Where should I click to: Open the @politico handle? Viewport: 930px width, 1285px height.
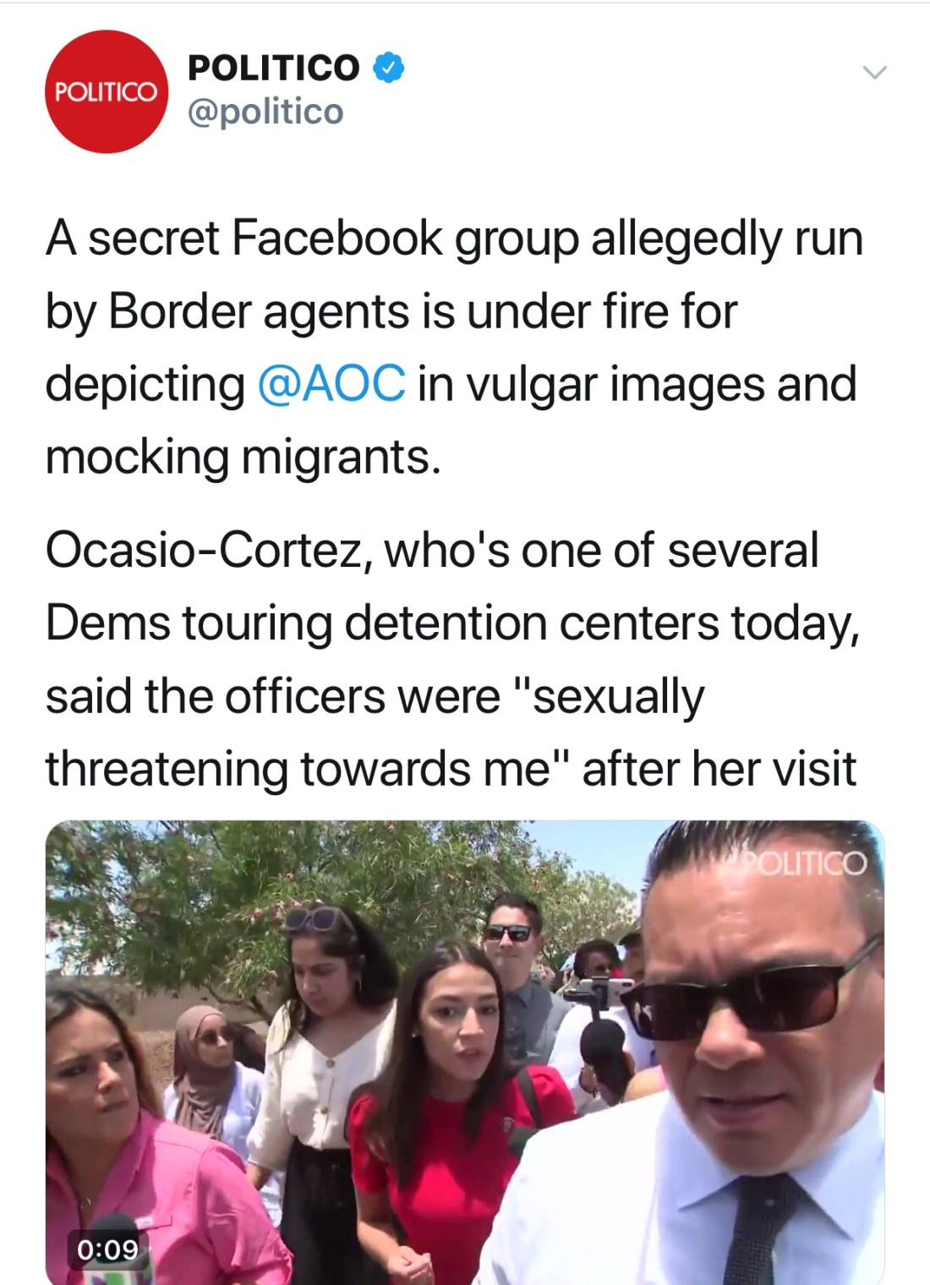tap(265, 112)
